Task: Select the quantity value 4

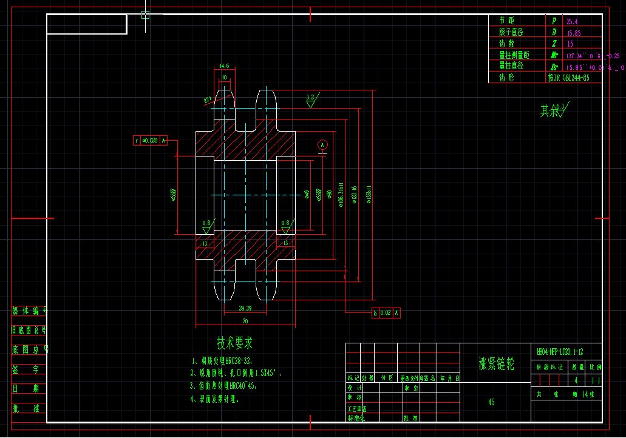Action: [x=576, y=380]
